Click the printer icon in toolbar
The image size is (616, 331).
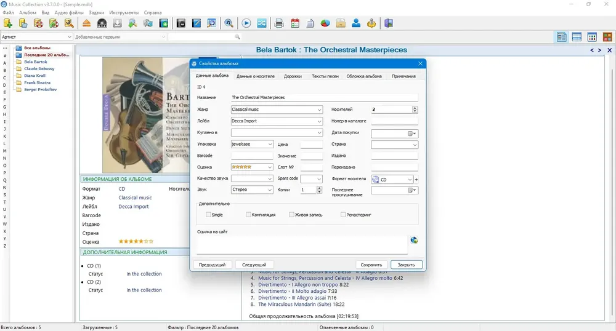[279, 23]
